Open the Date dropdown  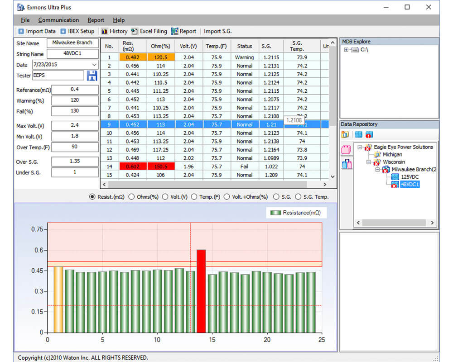(94, 65)
